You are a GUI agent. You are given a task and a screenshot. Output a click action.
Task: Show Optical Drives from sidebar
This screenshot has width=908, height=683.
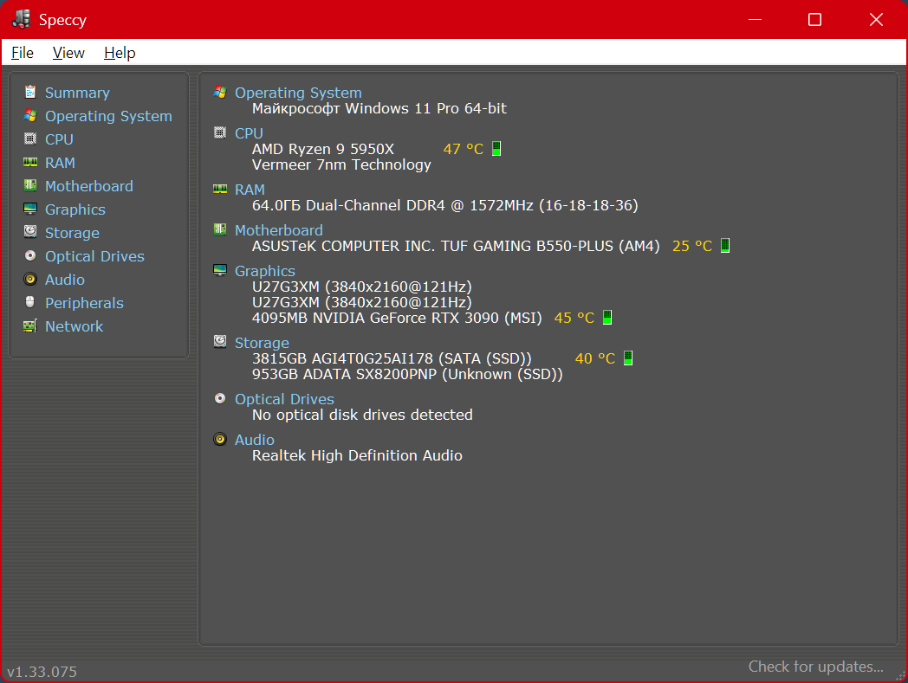95,256
